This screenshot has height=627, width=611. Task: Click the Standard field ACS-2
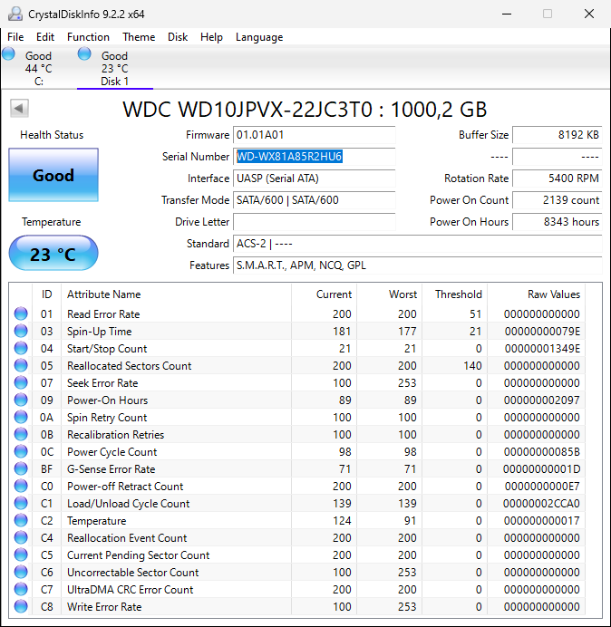coord(417,244)
